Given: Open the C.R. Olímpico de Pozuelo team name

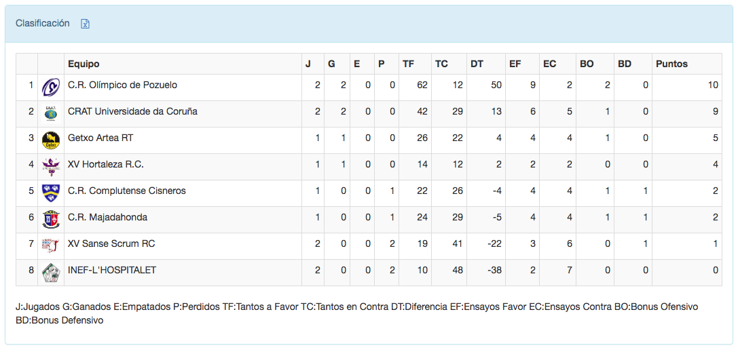Looking at the screenshot, I should pos(122,85).
